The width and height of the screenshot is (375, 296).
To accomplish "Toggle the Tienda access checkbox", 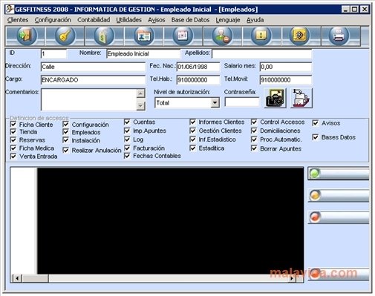I will coord(13,132).
